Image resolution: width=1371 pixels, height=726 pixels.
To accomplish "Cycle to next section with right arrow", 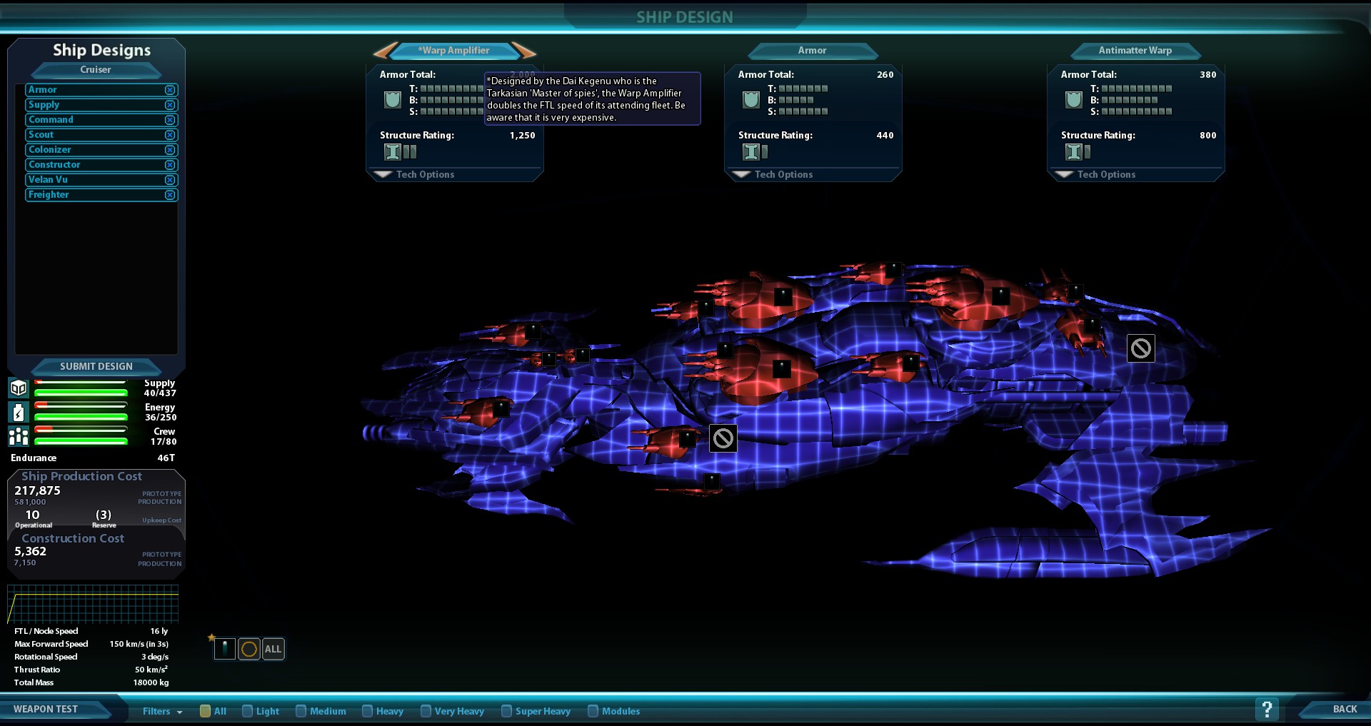I will (x=523, y=51).
